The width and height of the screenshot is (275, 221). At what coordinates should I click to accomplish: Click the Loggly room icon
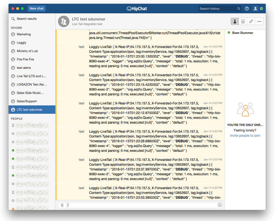tap(13, 43)
